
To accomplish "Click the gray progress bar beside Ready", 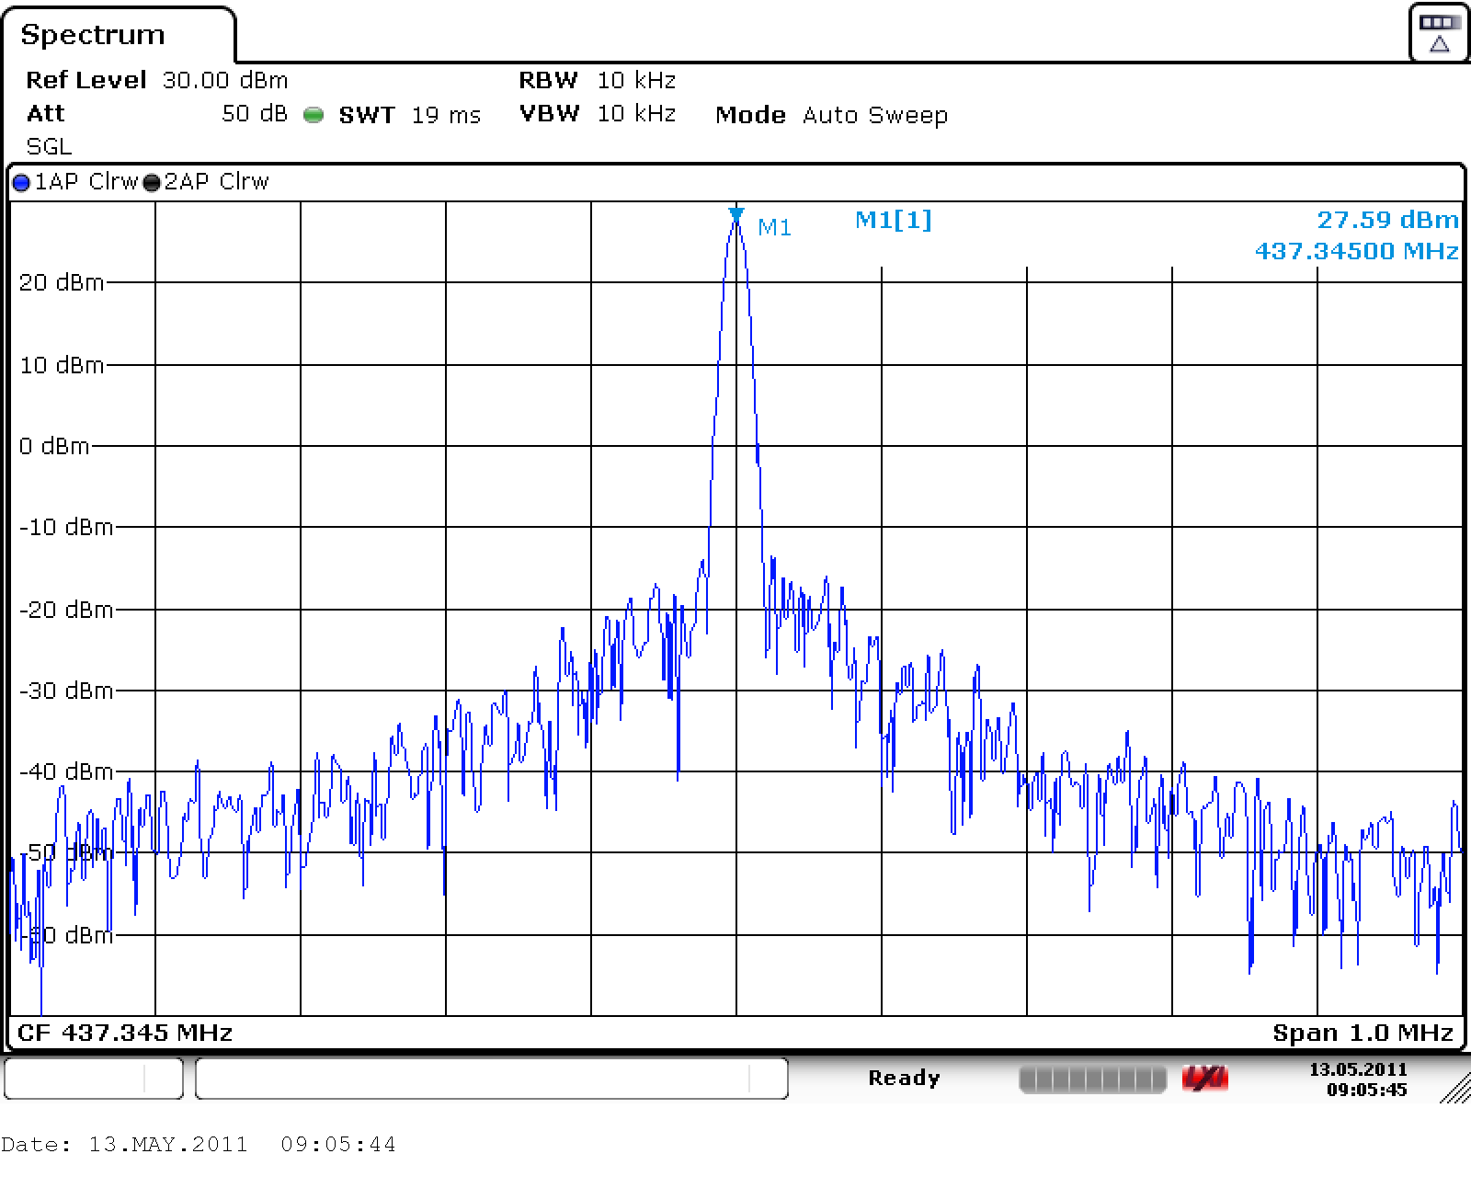I will (1092, 1079).
